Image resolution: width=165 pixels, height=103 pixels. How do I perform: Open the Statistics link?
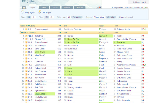(129, 7)
